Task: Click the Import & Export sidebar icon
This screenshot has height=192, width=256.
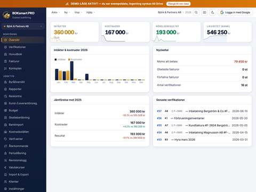Action: pyautogui.click(x=5, y=174)
